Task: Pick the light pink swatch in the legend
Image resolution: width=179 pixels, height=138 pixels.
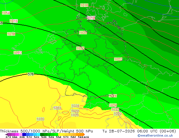Action: pos(20,134)
